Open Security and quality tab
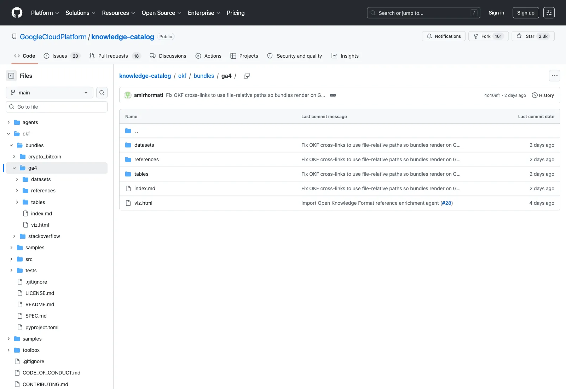This screenshot has height=389, width=566. [x=295, y=56]
